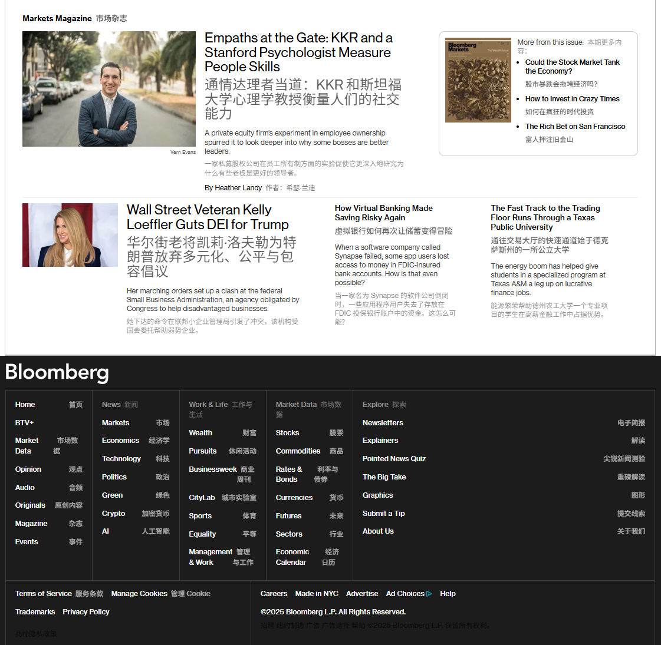Open the Kelly Loeffler Guts DEI headline

pos(208,217)
